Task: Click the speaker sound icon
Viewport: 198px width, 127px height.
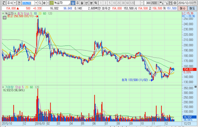Action: [x=44, y=3]
